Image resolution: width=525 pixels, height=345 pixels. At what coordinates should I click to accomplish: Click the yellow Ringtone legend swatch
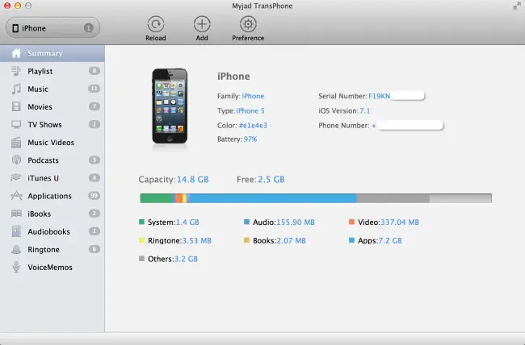[x=141, y=240]
